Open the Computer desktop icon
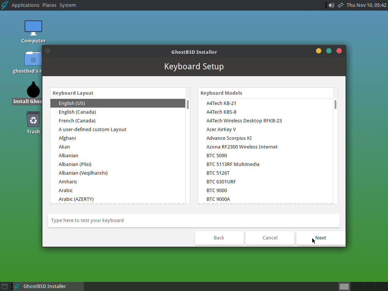388x291 pixels. (33, 28)
